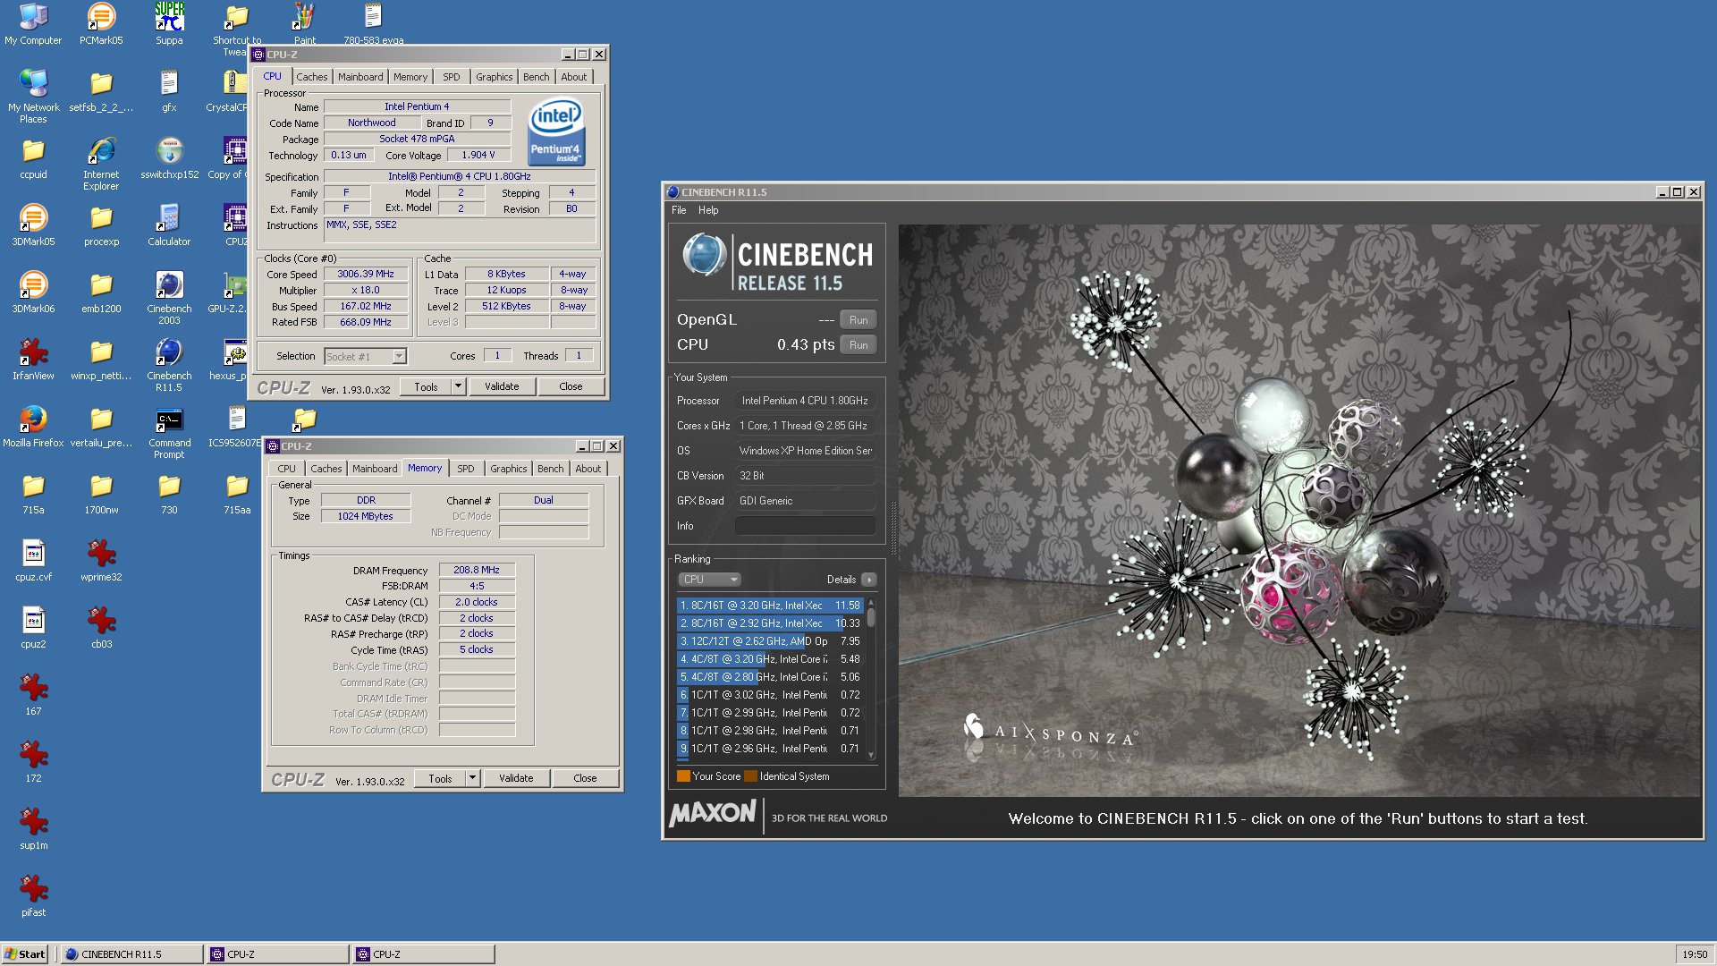Open sswitchxp152 desktop icon
1717x966 pixels.
169,158
